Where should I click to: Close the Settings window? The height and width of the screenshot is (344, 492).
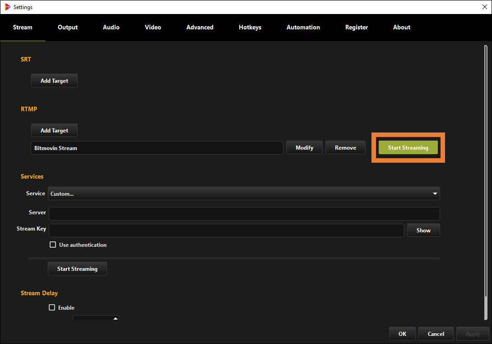(484, 7)
